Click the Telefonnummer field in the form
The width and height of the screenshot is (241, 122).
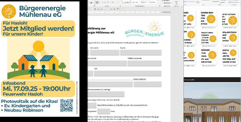[x=144, y=63]
